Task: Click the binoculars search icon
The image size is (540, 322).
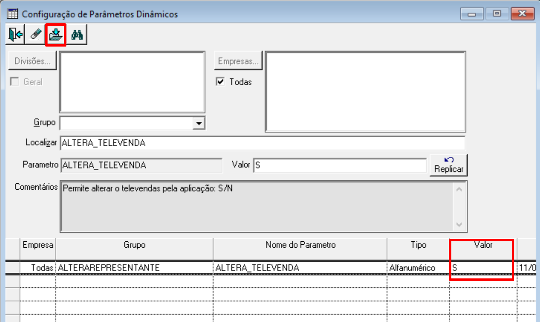Action: point(77,34)
